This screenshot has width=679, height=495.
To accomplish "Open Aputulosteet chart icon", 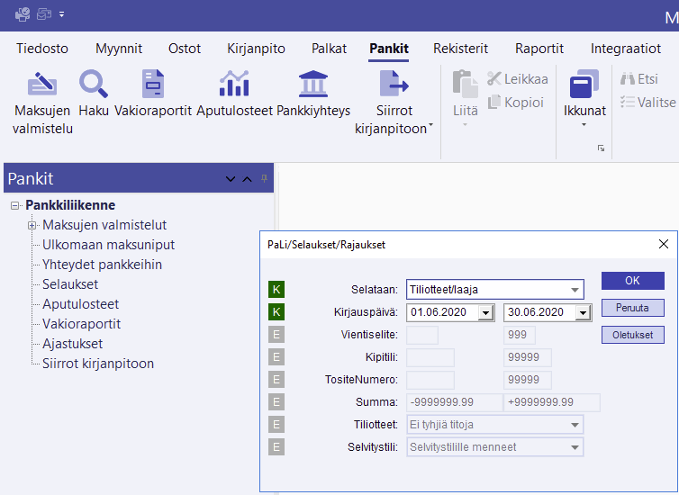I will (x=234, y=85).
